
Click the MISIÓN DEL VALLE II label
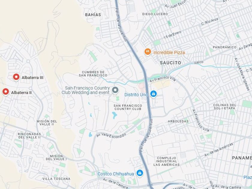click(x=47, y=123)
